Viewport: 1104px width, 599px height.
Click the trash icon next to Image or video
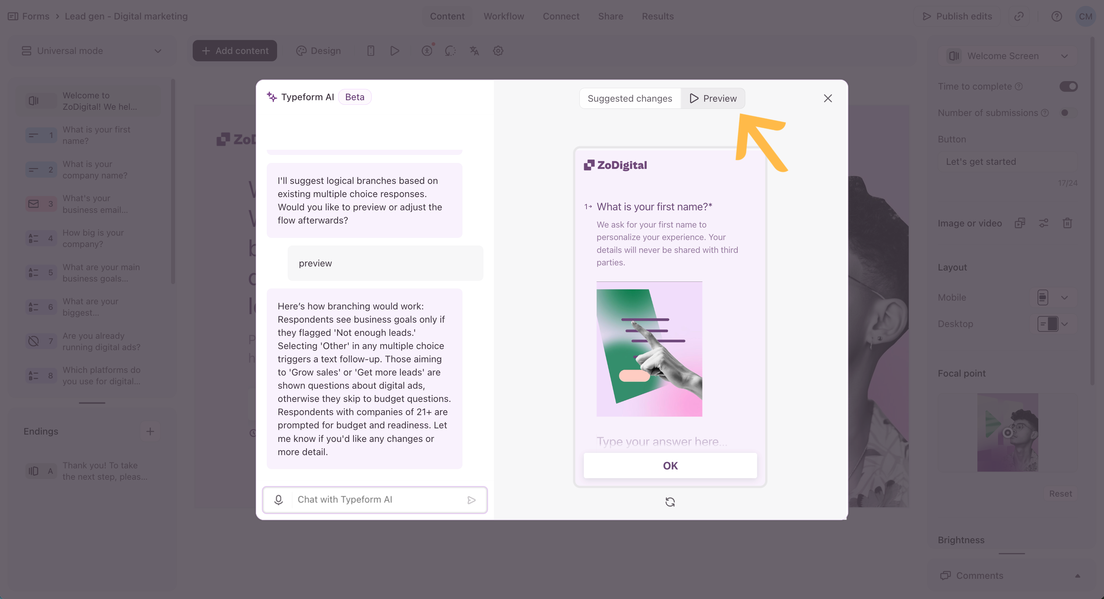click(x=1067, y=223)
